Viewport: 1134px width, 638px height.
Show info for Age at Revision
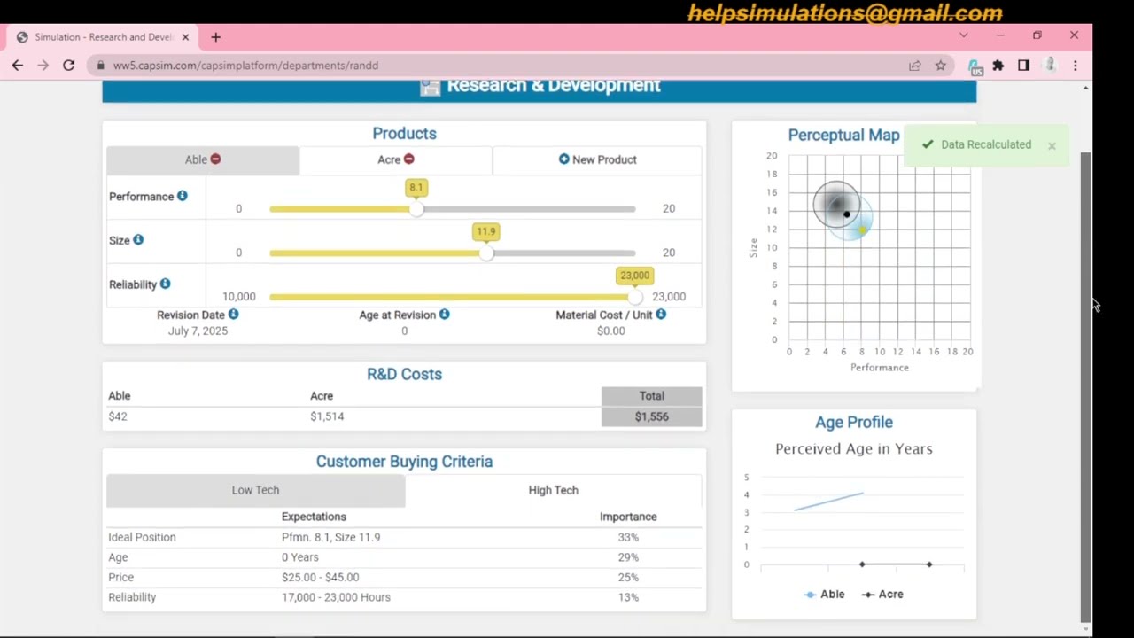click(x=444, y=315)
